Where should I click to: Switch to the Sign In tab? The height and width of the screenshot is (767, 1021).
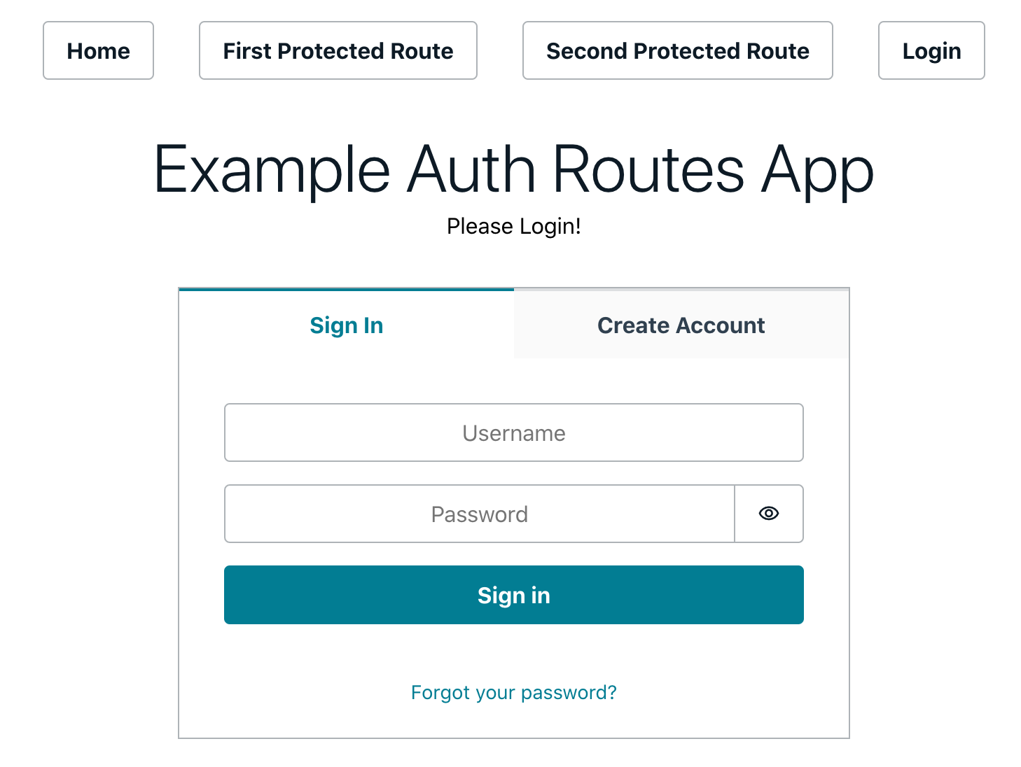[346, 325]
